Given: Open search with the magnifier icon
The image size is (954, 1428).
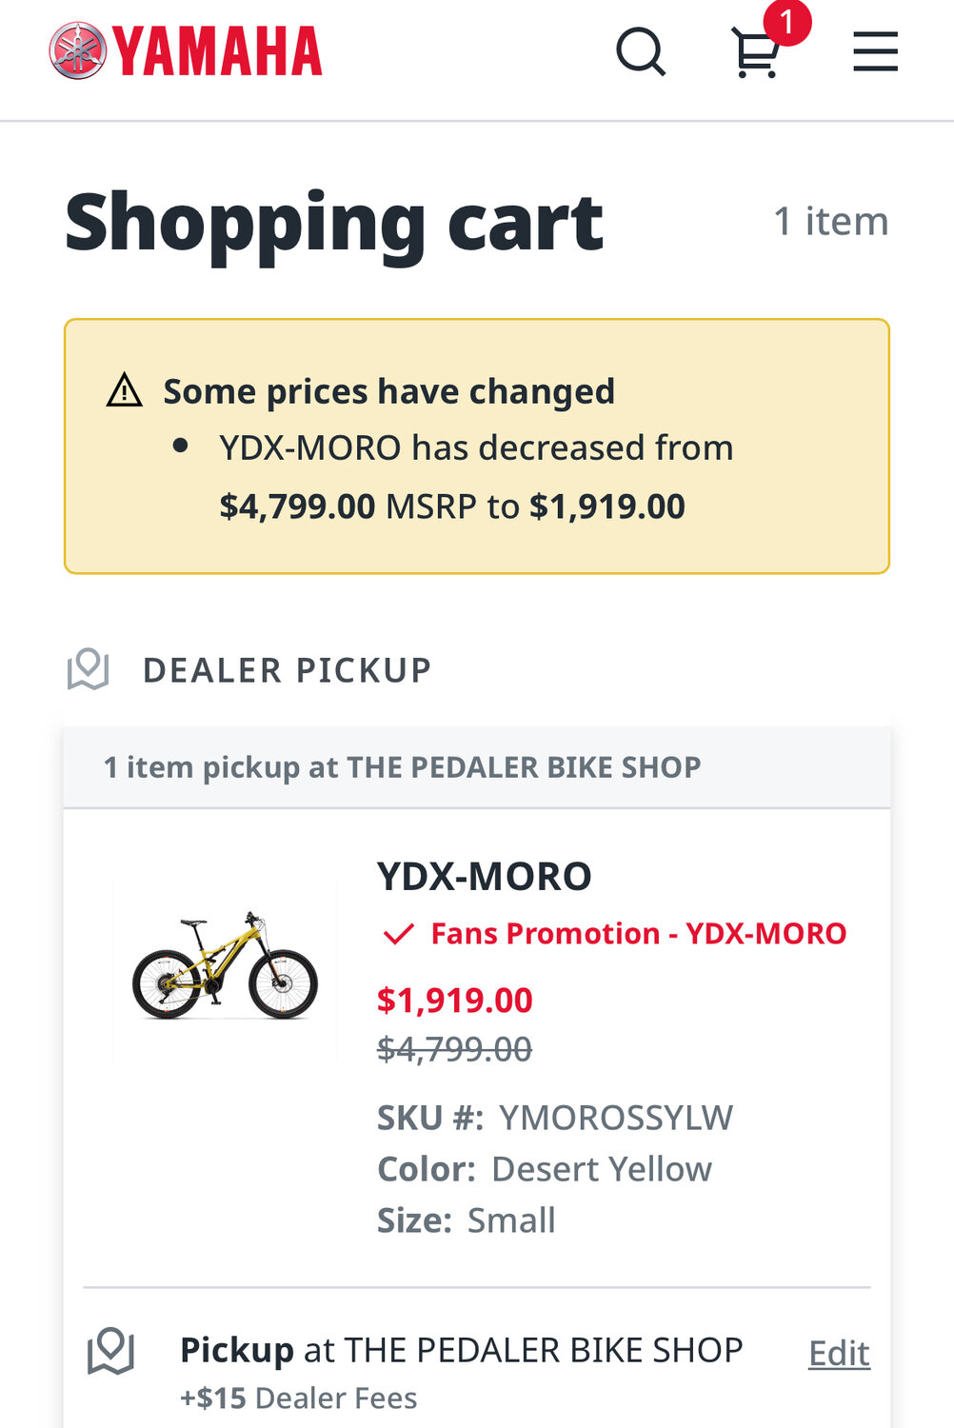Looking at the screenshot, I should click(x=641, y=51).
